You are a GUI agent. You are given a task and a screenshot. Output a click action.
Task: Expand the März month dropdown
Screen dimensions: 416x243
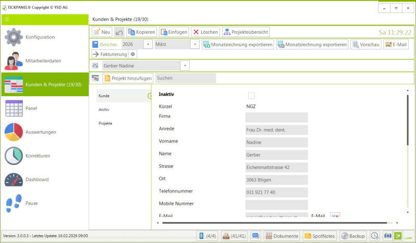pyautogui.click(x=194, y=44)
